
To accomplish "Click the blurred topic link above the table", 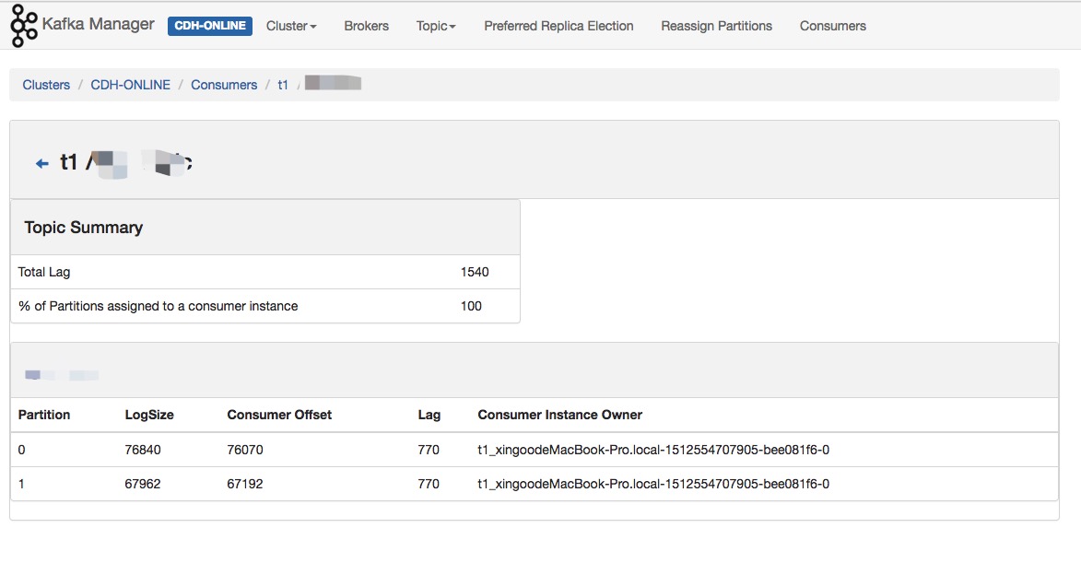I will coord(62,375).
